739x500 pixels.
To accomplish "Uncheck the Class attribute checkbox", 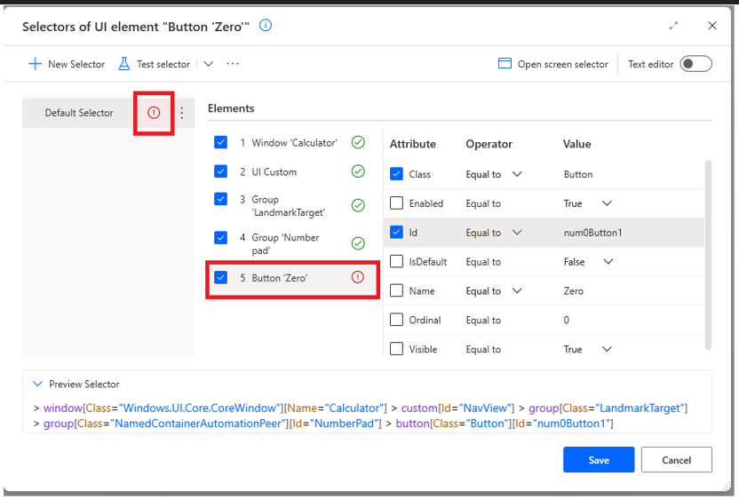I will point(396,174).
